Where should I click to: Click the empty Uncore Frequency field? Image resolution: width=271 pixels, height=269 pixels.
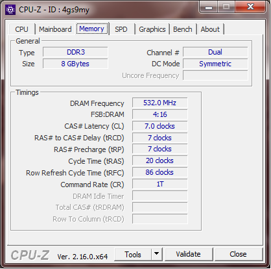pos(215,75)
